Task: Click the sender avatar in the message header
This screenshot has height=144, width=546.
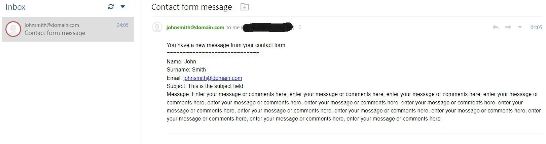Action: tap(157, 27)
